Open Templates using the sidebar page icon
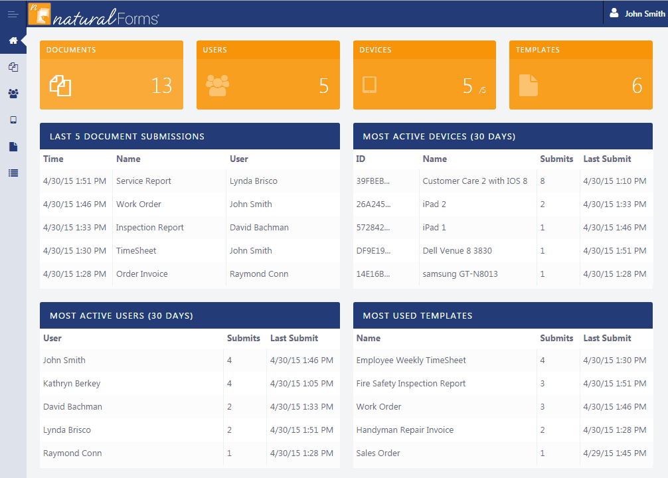The image size is (668, 478). [13, 146]
